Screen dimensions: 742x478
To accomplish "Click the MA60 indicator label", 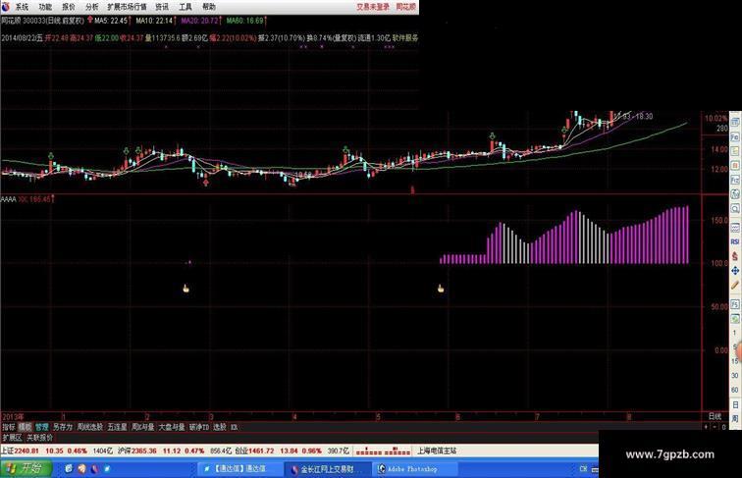I will click(x=244, y=21).
